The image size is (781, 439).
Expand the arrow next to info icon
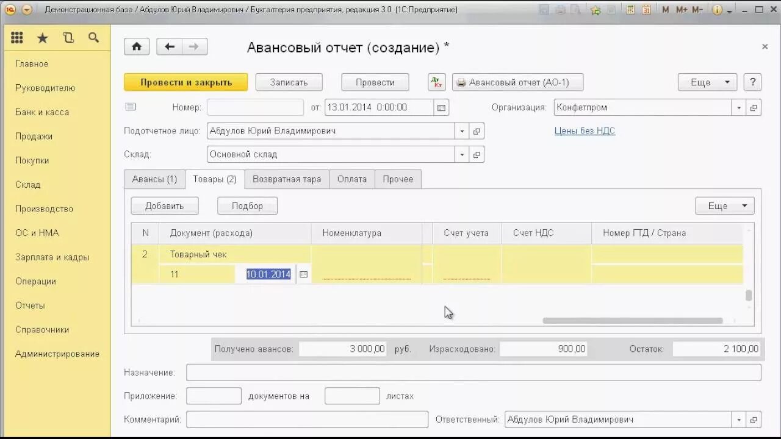point(729,10)
